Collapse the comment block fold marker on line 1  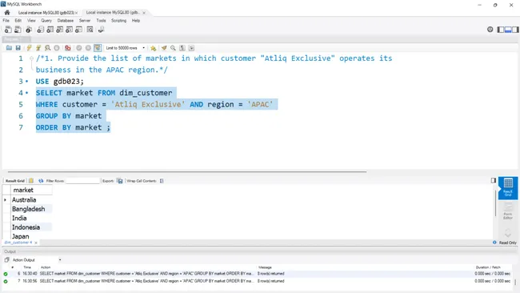pos(31,58)
